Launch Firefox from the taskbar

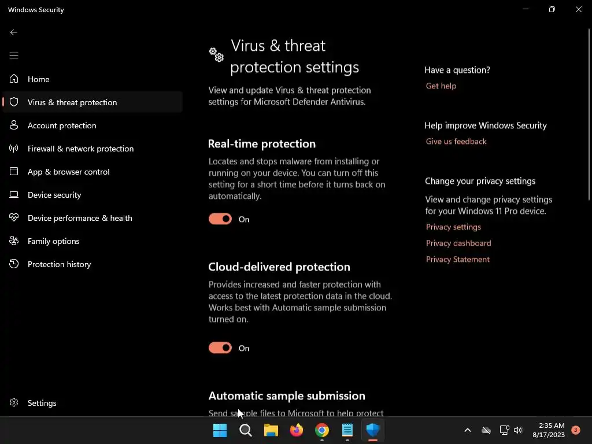point(297,430)
